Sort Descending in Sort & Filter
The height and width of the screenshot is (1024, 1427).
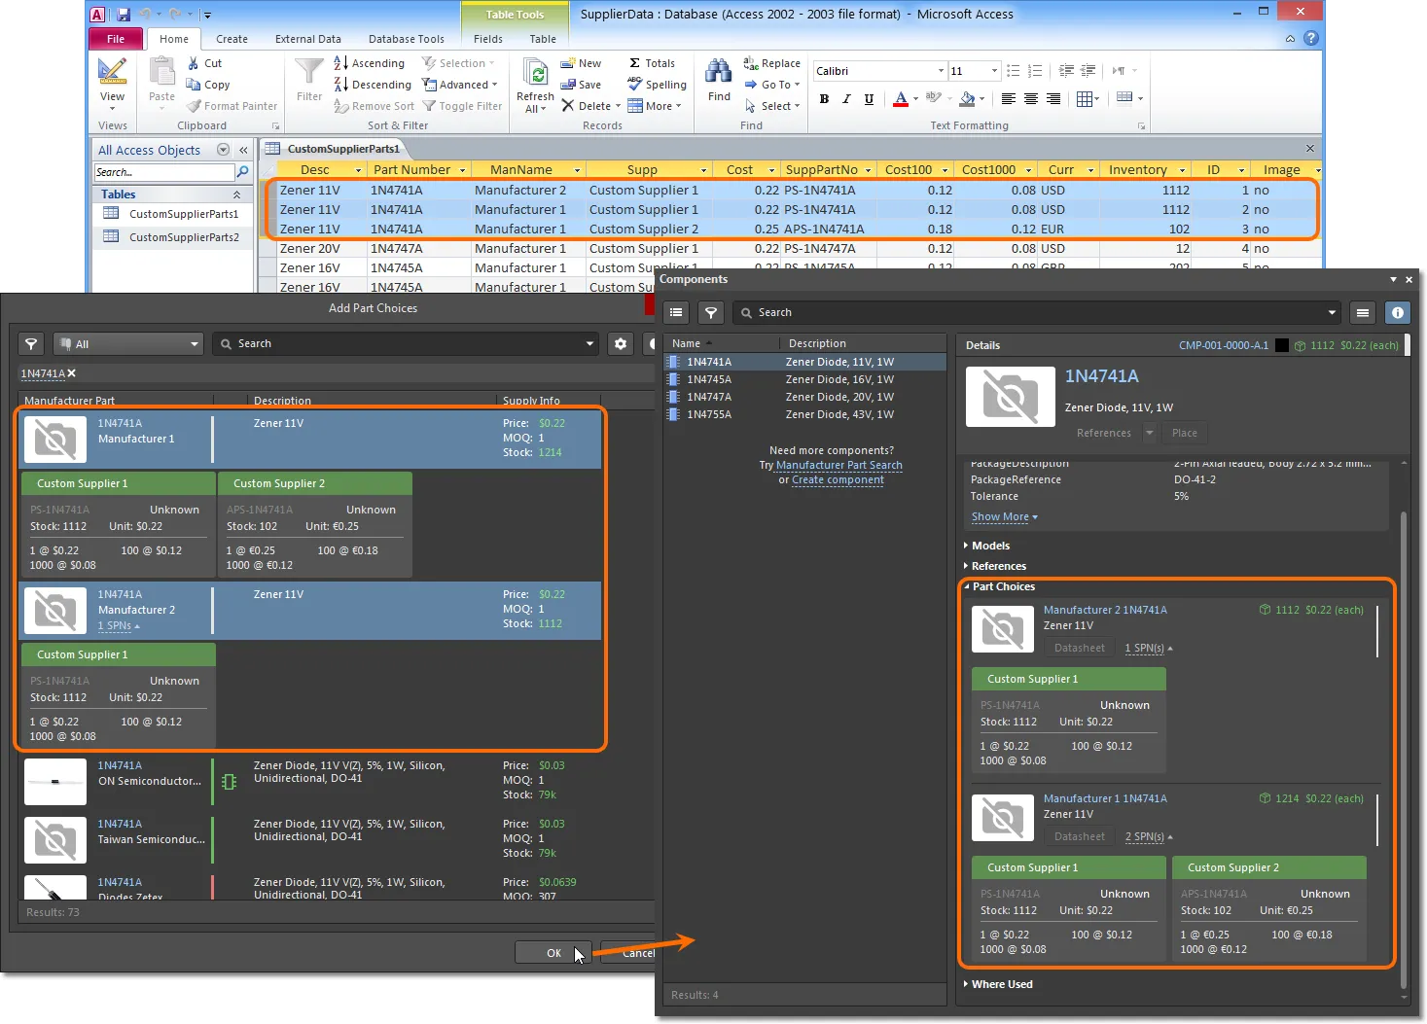point(373,85)
